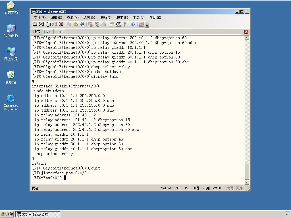The image size is (291, 218).
Task: Click the terminal scrollbar up arrow
Action: pyautogui.click(x=247, y=38)
